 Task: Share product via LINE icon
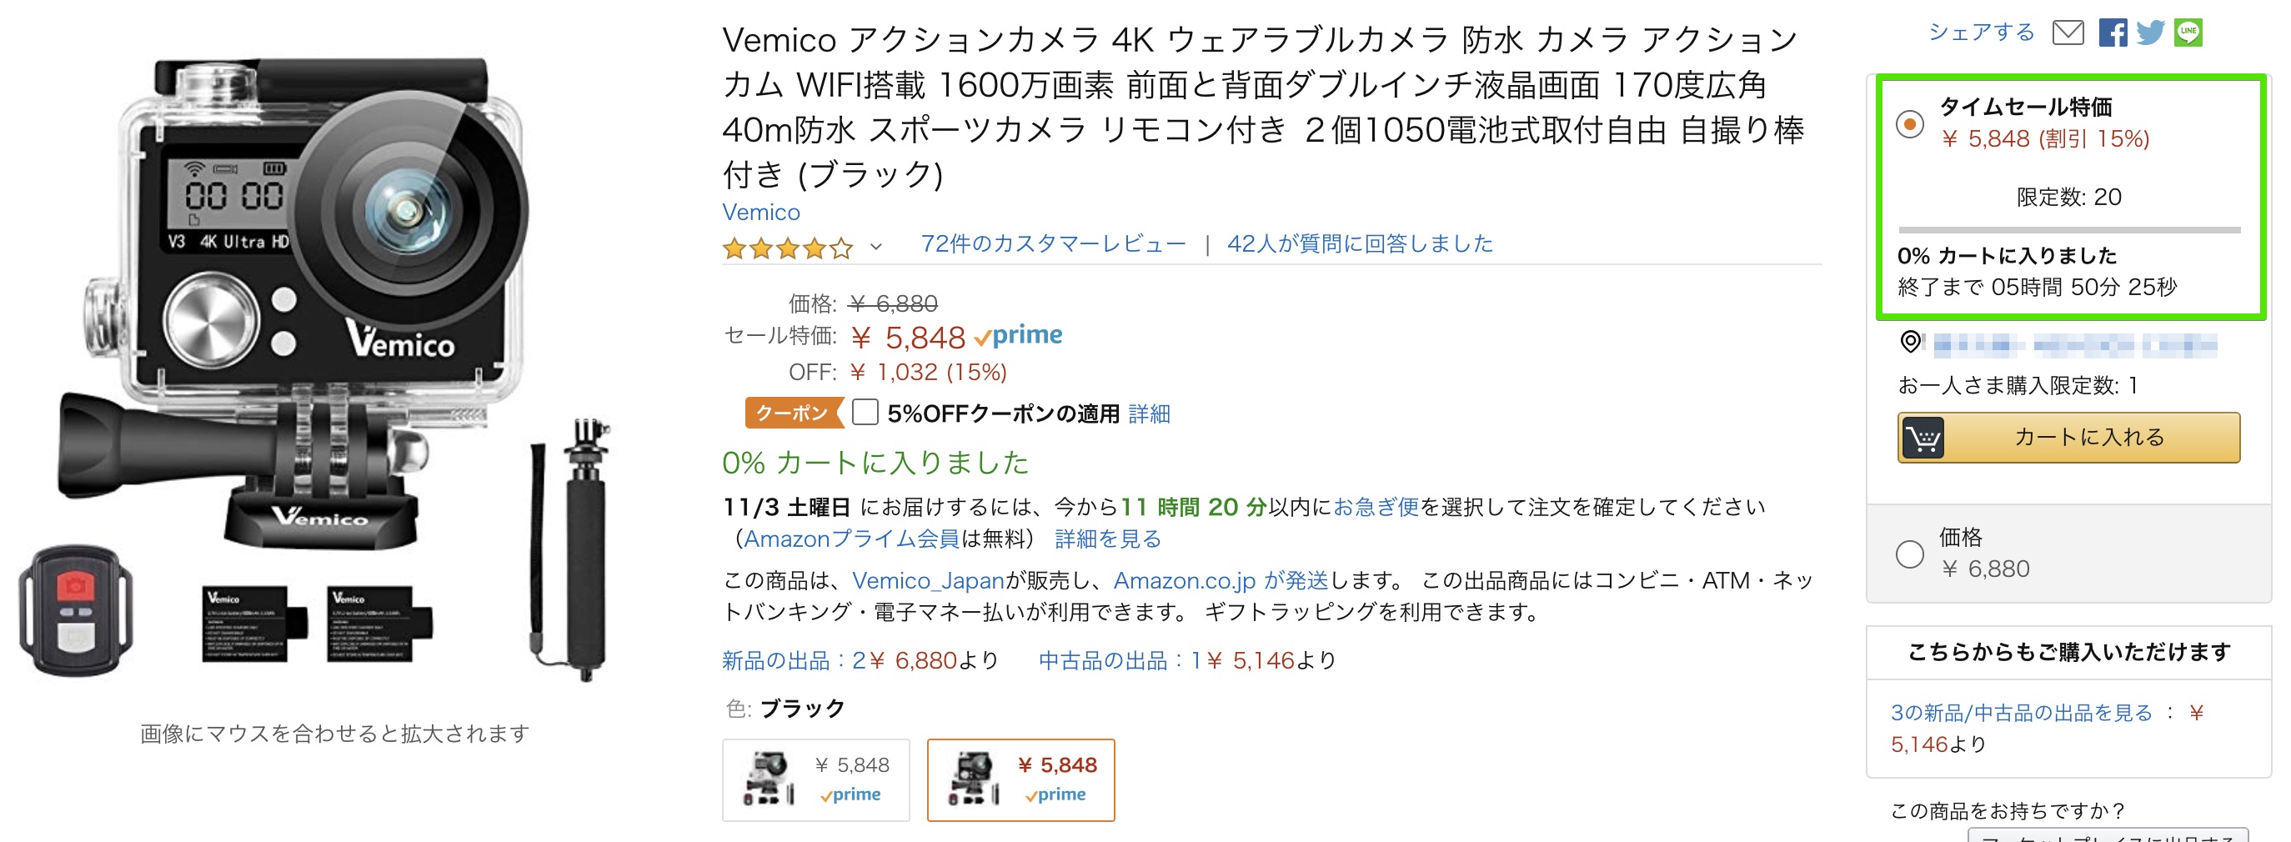[x=2188, y=33]
